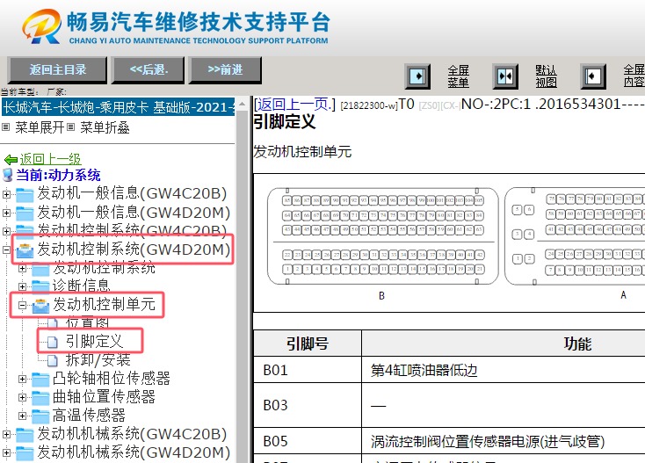Click the 全屏菜单 full-screen menu icon

coord(417,76)
